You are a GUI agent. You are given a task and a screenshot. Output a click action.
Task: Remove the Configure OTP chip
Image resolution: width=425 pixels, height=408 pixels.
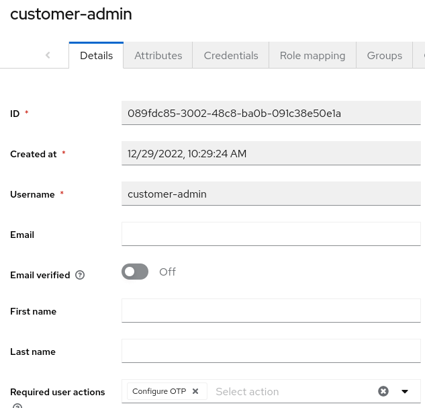[x=195, y=391]
